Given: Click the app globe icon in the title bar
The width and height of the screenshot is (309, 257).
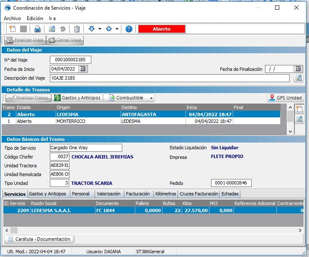Looking at the screenshot, I should 8,8.
